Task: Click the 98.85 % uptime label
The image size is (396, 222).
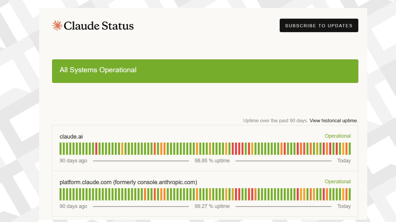Action: click(x=212, y=161)
